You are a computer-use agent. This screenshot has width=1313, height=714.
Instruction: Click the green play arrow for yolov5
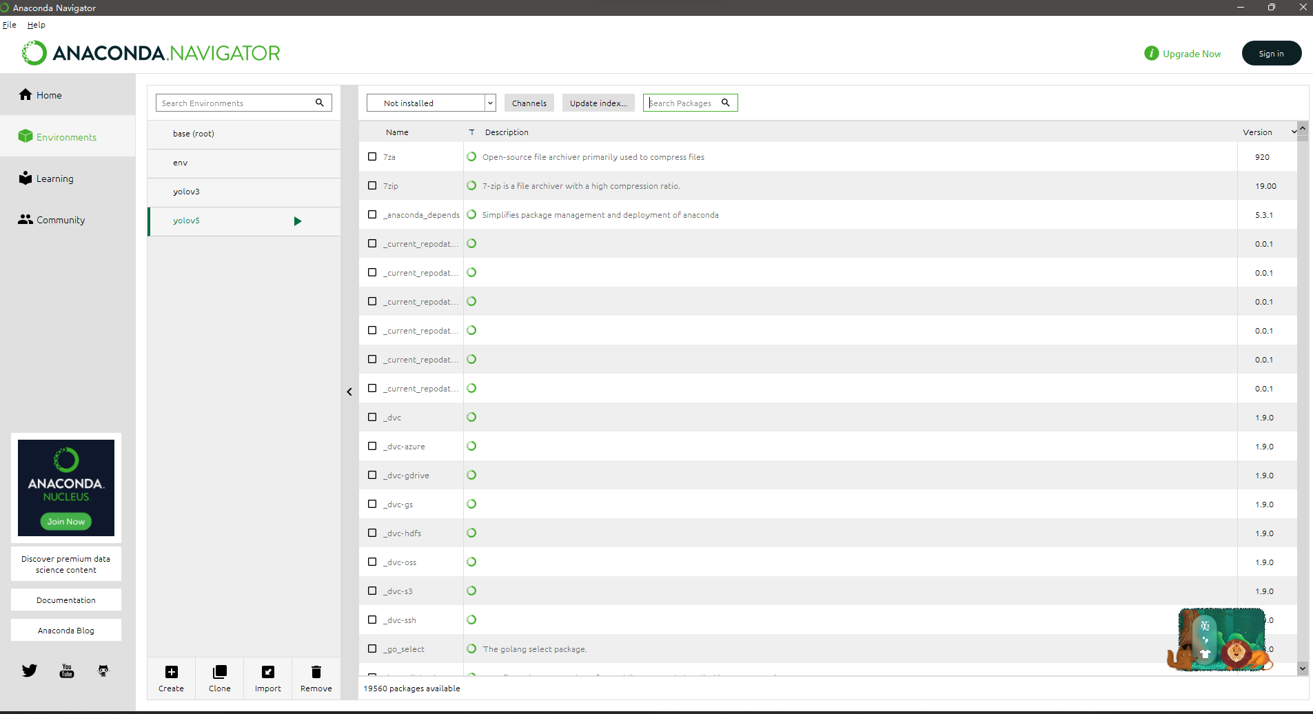tap(298, 221)
